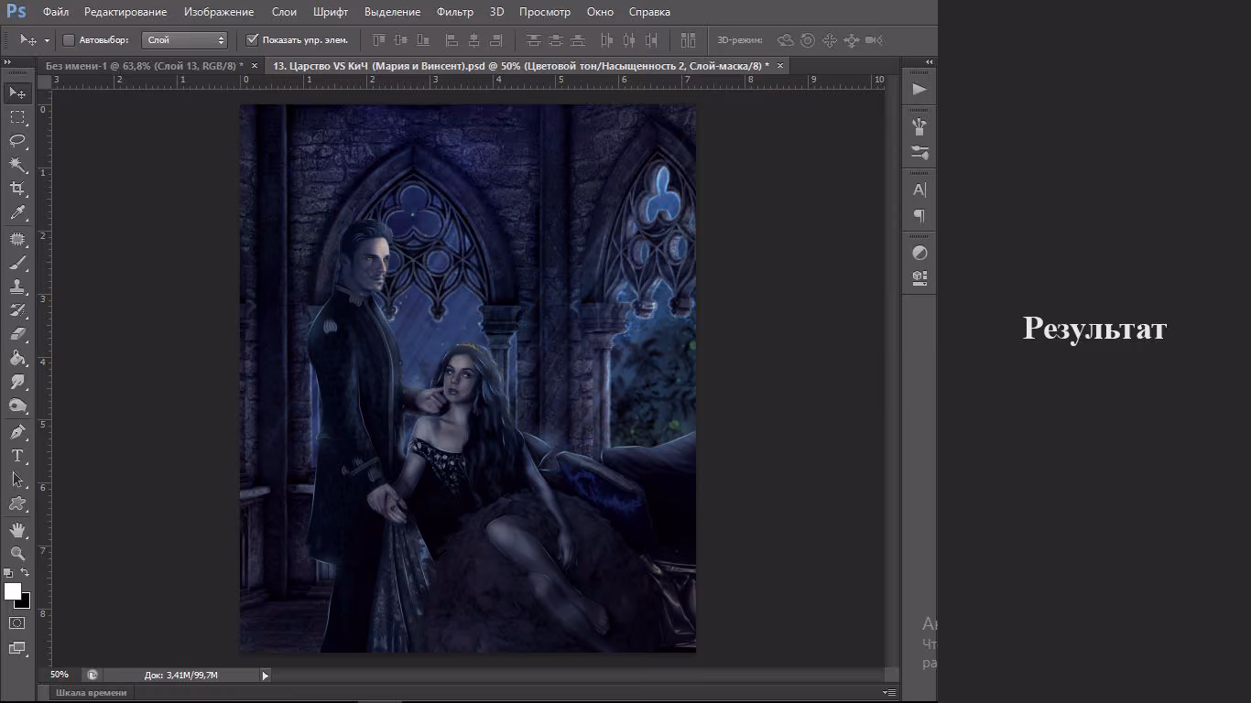Click the foreground color swatch
Image resolution: width=1251 pixels, height=703 pixels.
tap(12, 591)
